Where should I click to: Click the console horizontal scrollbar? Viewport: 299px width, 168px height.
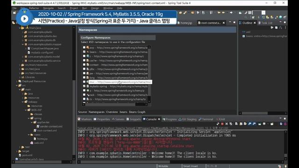[x=125, y=162]
